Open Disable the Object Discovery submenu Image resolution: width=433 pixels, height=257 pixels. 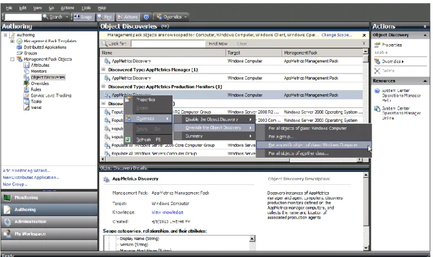point(214,119)
